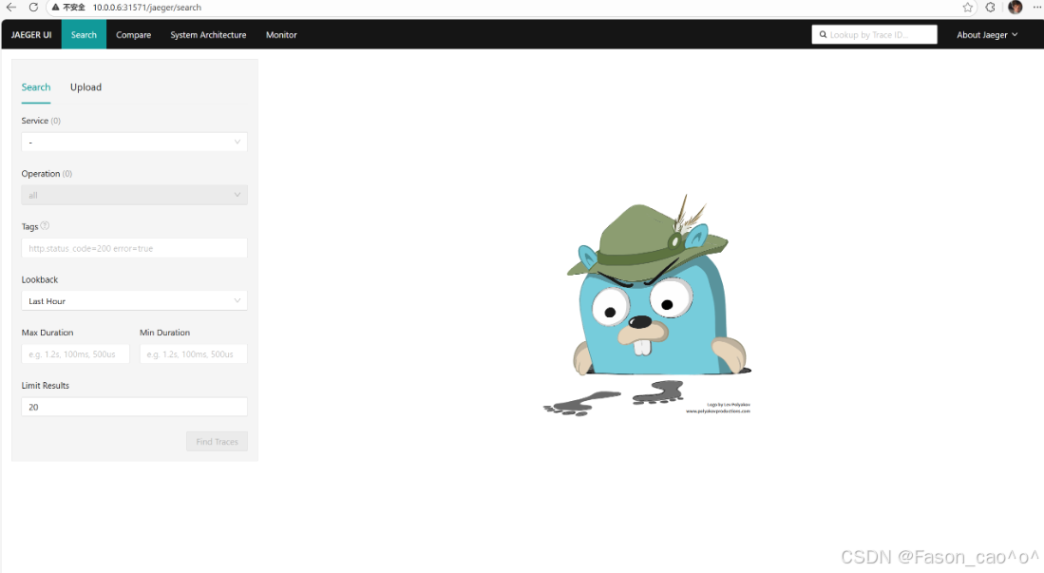1044x573 pixels.
Task: Click the JAEGER UI logo link
Action: [31, 34]
